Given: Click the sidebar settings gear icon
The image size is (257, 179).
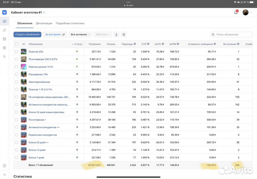Looking at the screenshot, I should click(4, 48).
